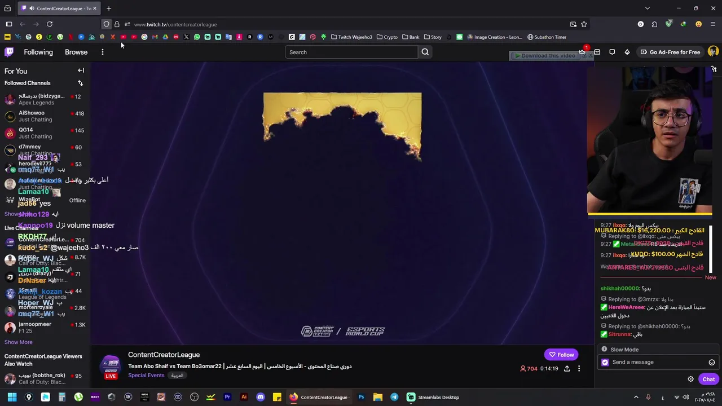Screen dimensions: 722x406
Task: Click Go Ad-Free for Free
Action: pyautogui.click(x=670, y=52)
